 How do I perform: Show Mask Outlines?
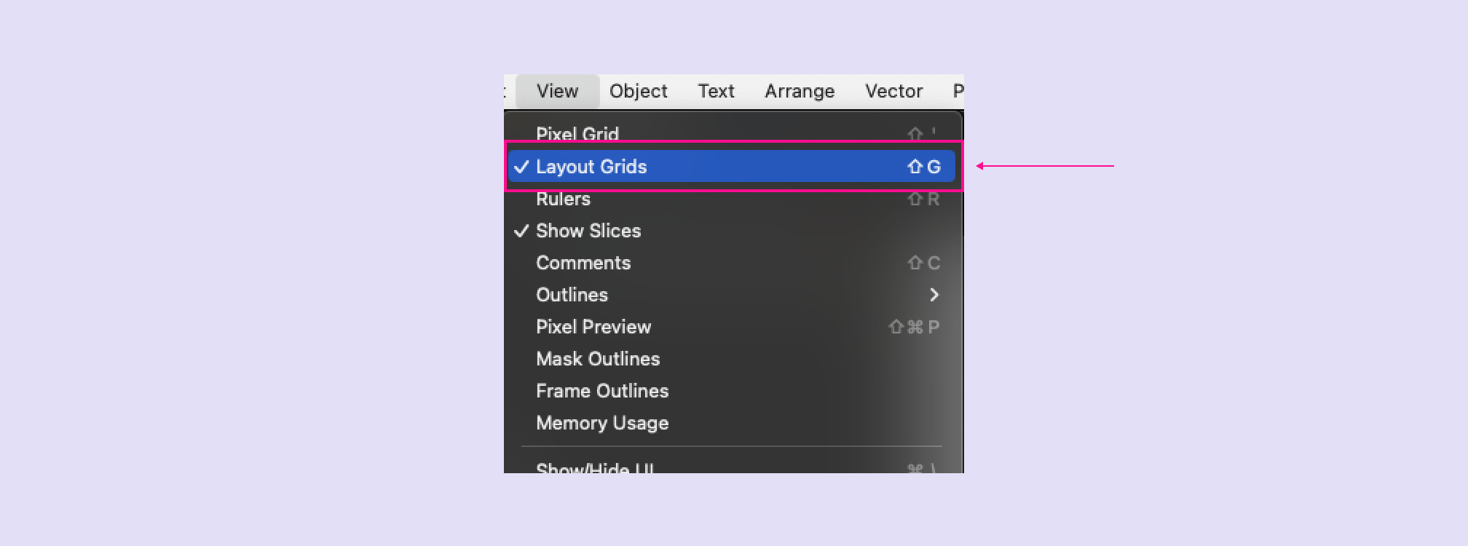(x=598, y=358)
